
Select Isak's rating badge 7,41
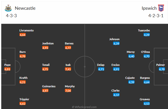(68, 69)
